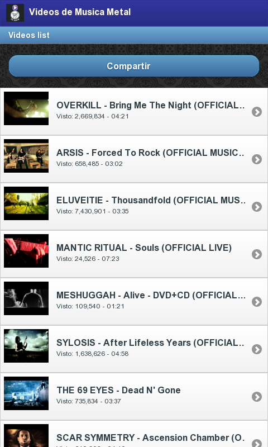The image size is (268, 447).
Task: Tap Videos de Musica Metal app title
Action: [80, 12]
